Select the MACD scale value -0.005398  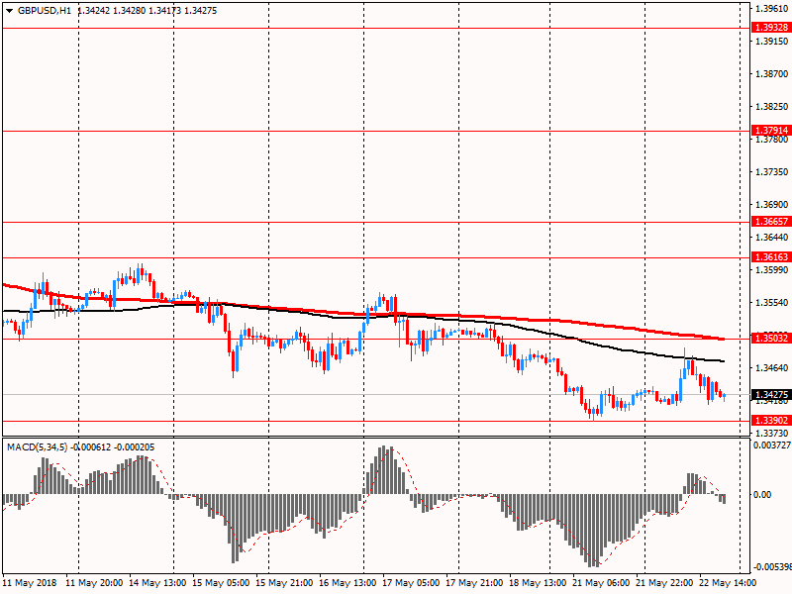click(772, 566)
